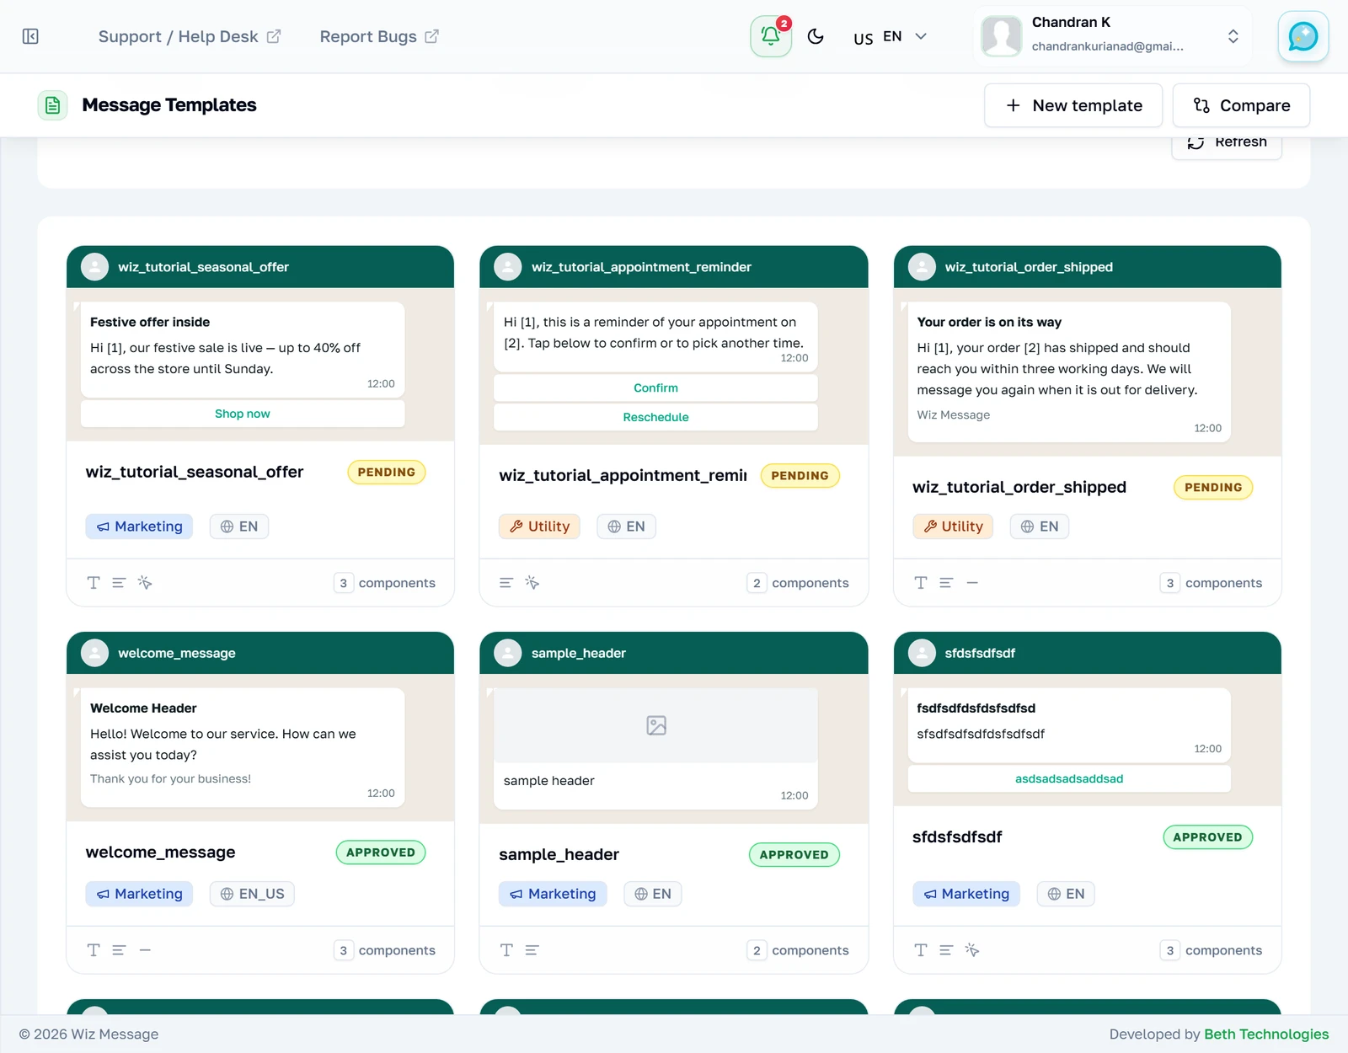Click the EN language chip on seasonal offer
Screen dimensions: 1348x1053
coord(239,526)
